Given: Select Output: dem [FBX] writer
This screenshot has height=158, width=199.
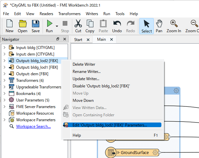Looking at the screenshot, I should (x=32, y=74).
